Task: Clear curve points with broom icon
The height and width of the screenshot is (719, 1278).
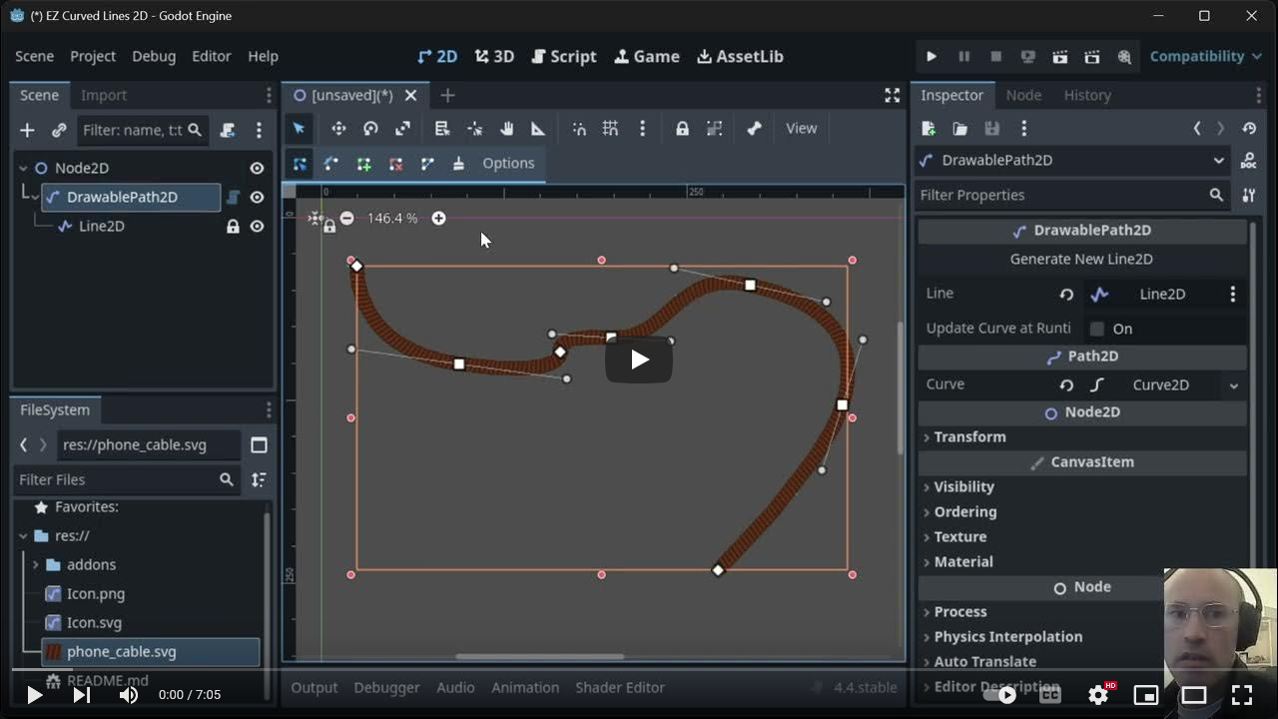Action: [458, 164]
